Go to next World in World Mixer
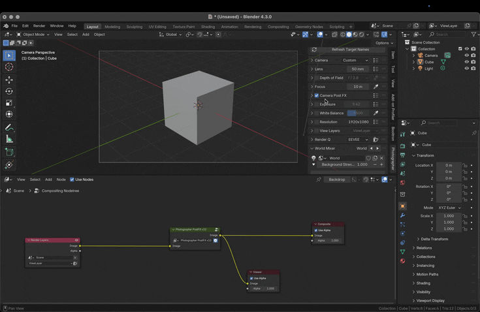 pos(377,148)
